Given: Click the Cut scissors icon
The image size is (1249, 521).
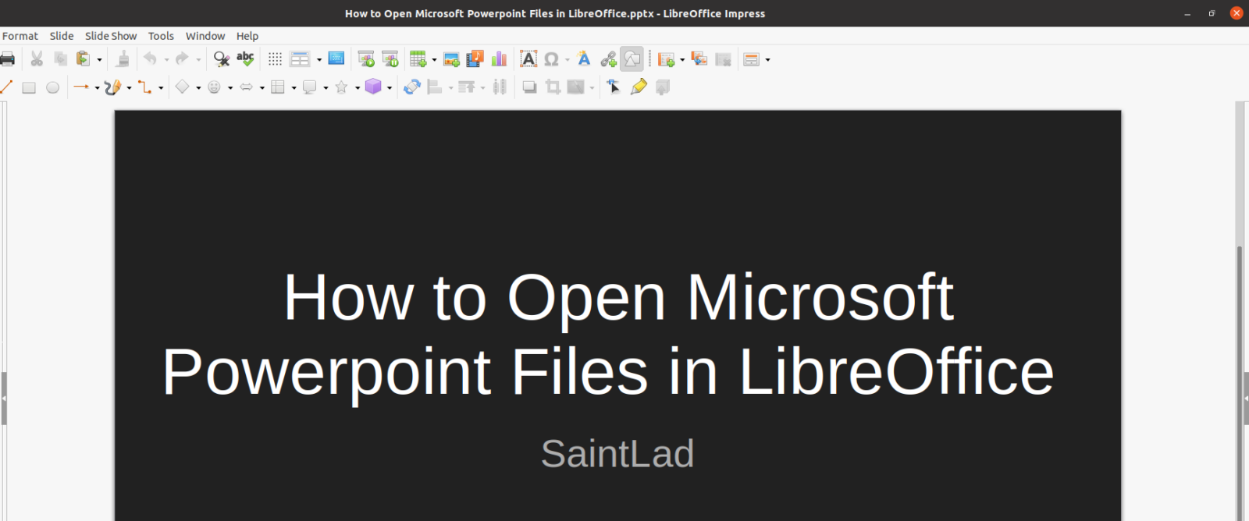Looking at the screenshot, I should [37, 59].
